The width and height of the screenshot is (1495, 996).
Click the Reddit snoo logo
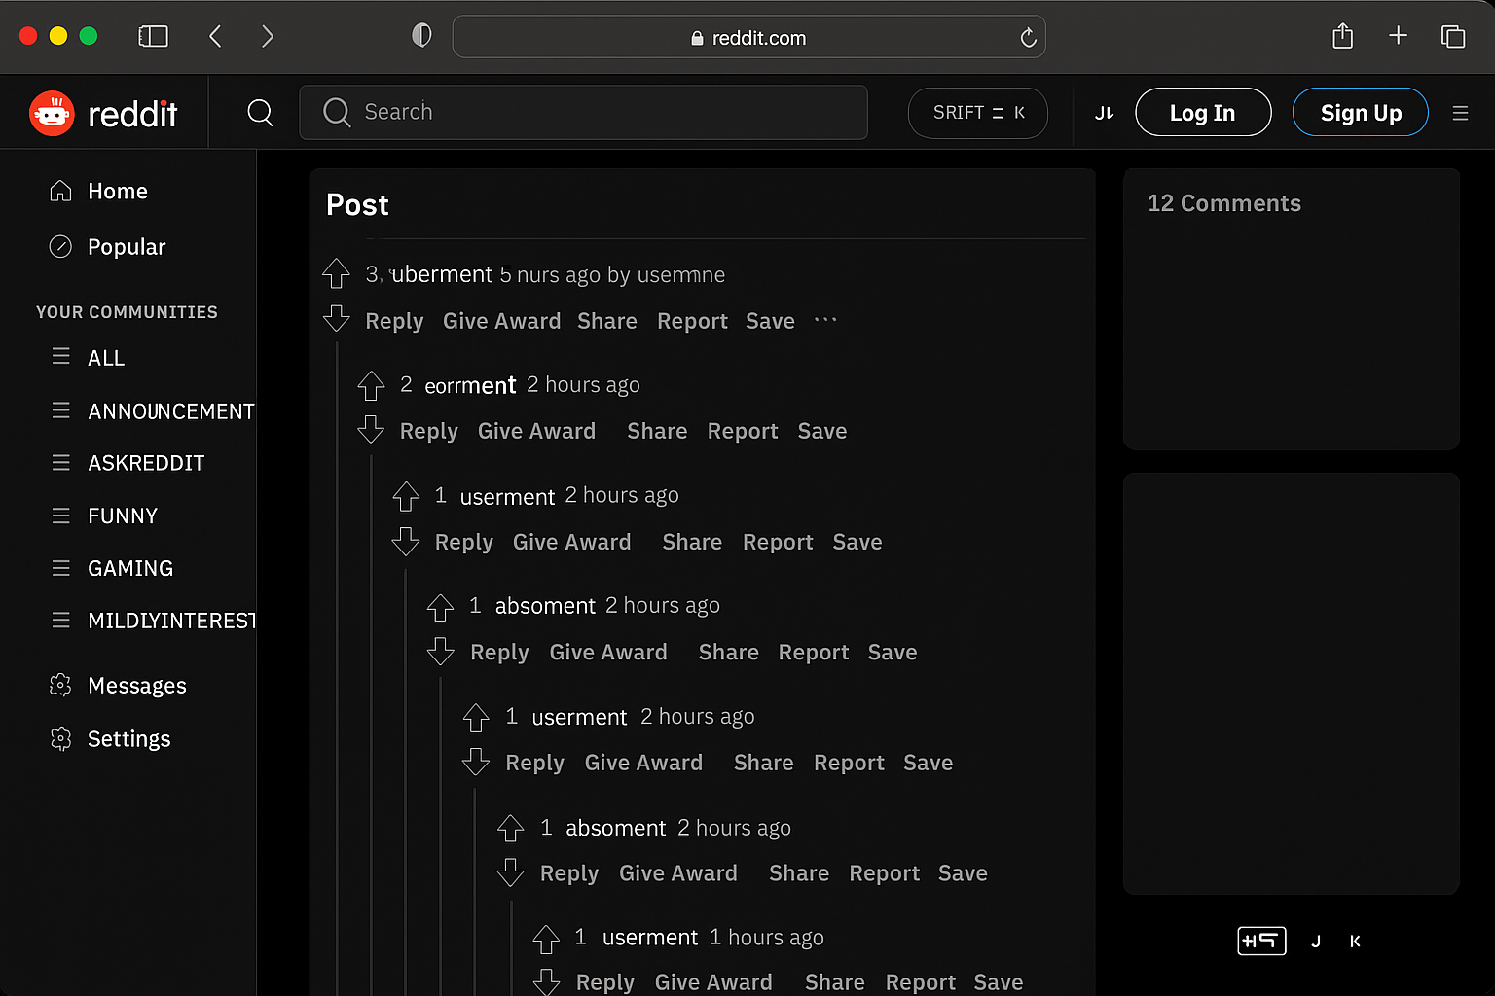pyautogui.click(x=52, y=112)
